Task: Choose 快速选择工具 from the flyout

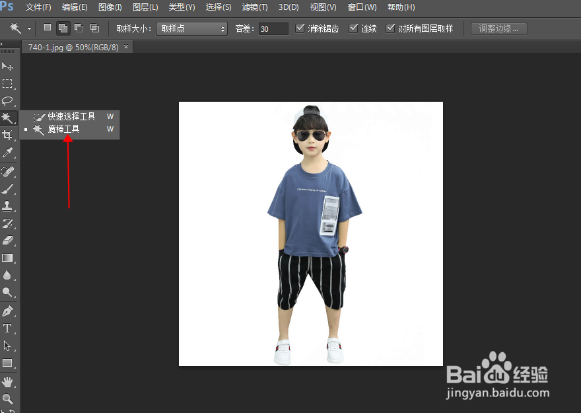Action: pos(70,116)
